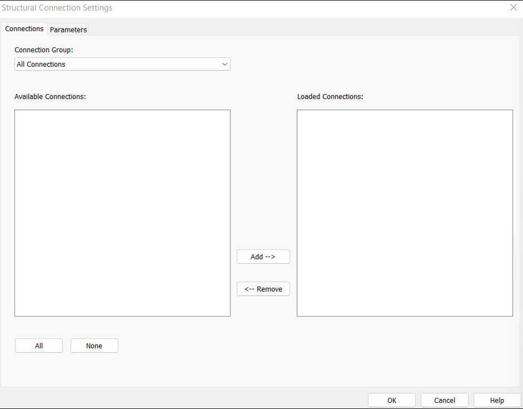
Task: Click the dropdown arrow next to All Connections
Action: [x=225, y=64]
